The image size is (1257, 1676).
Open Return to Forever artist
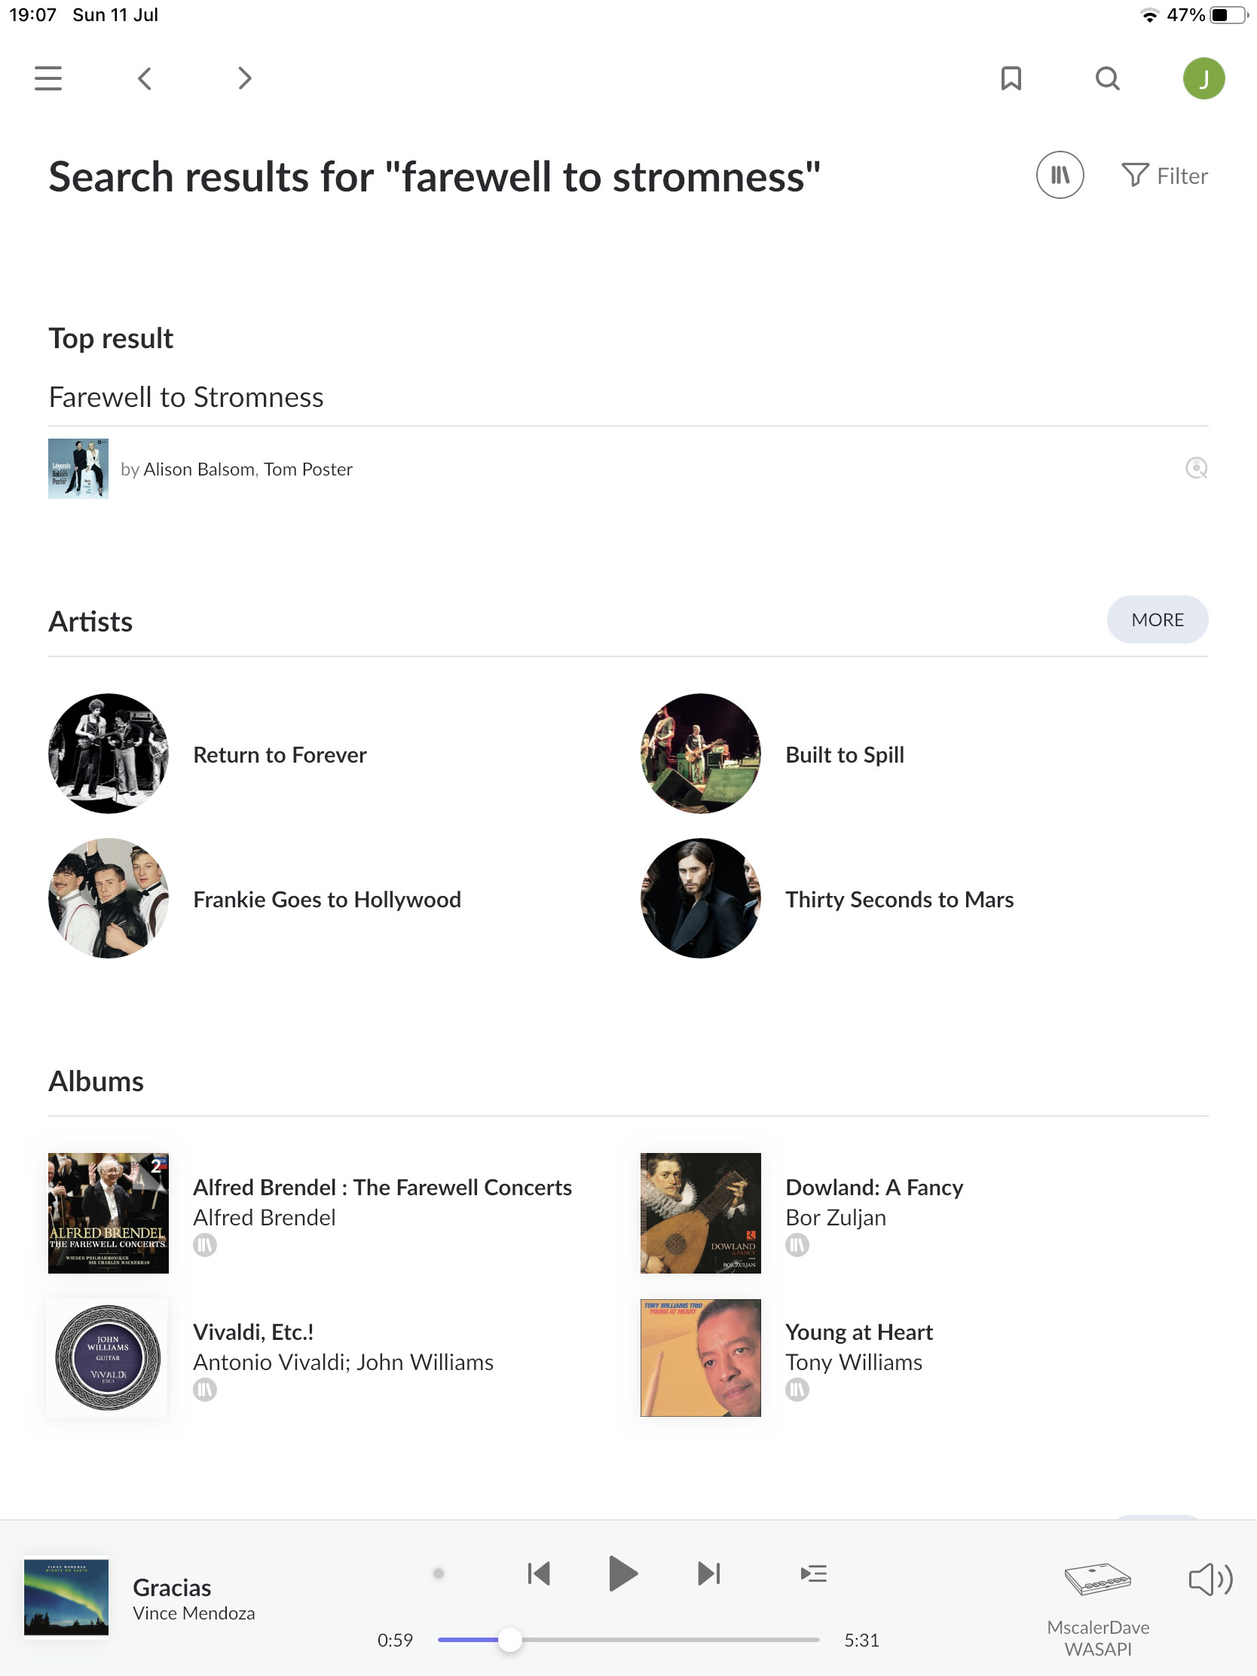(x=280, y=754)
